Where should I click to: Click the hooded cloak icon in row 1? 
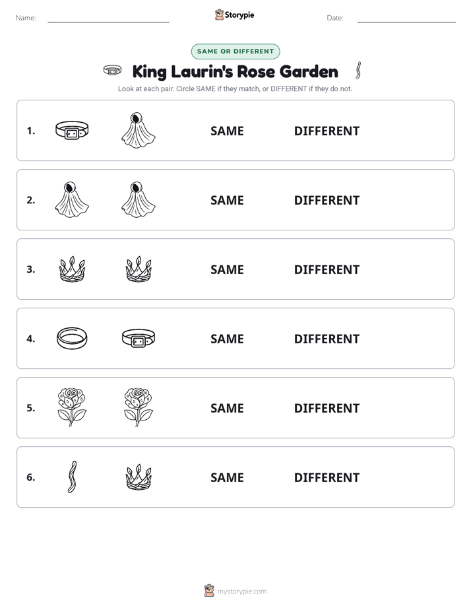(139, 130)
